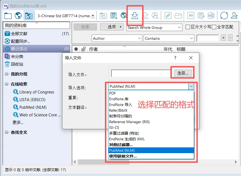This screenshot has height=176, width=241.
Task: Choose 多重过滤器 (特定) import option
Action: pyautogui.click(x=151, y=133)
